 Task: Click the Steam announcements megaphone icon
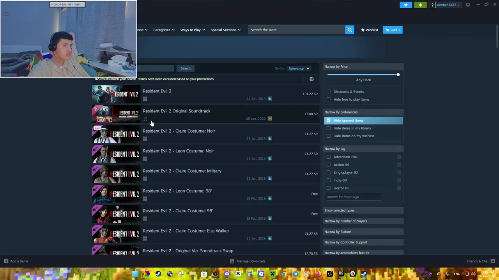point(406,5)
